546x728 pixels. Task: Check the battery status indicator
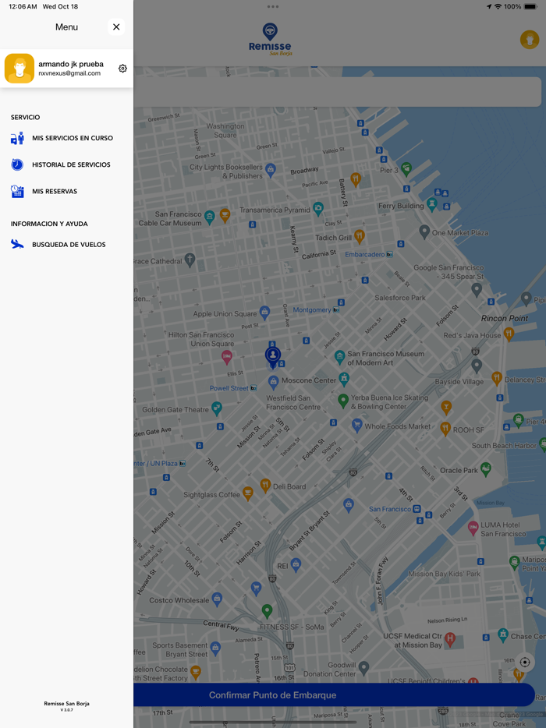click(x=530, y=6)
